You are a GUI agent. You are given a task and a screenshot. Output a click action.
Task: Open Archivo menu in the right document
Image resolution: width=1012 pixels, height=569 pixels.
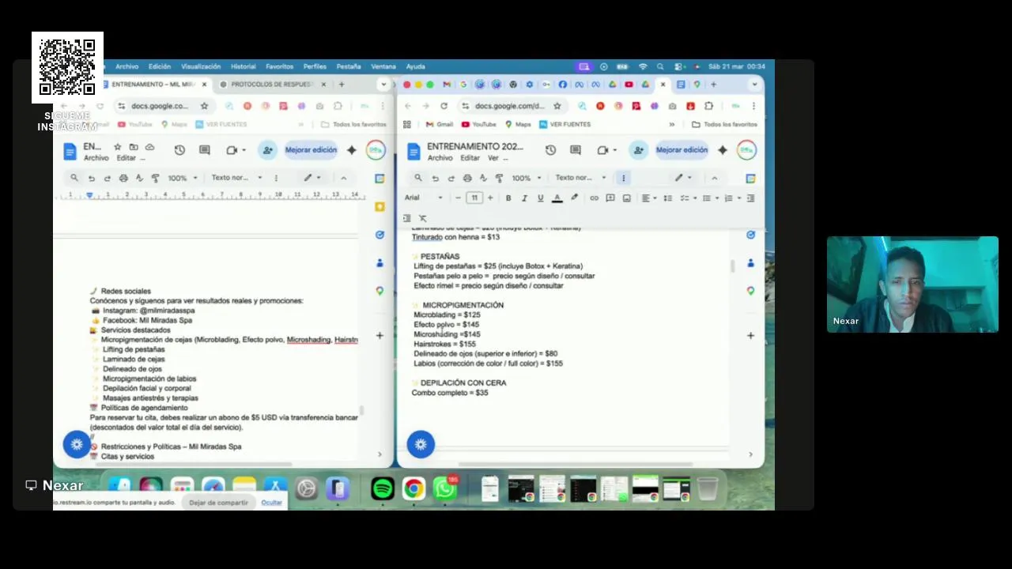pyautogui.click(x=440, y=158)
